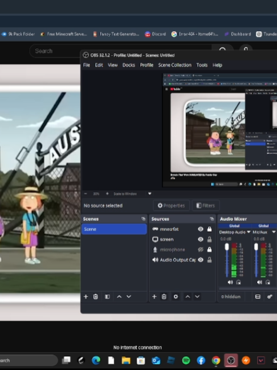The image size is (277, 370).
Task: Click Desktop Audio volume slider
Action: 227,260
